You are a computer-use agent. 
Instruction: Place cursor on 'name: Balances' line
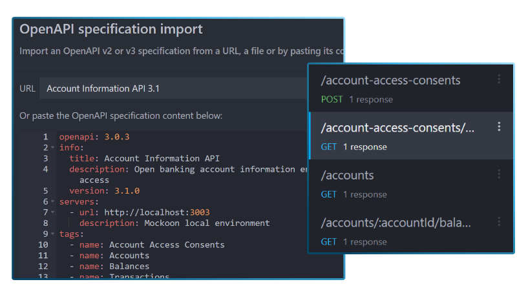click(114, 267)
